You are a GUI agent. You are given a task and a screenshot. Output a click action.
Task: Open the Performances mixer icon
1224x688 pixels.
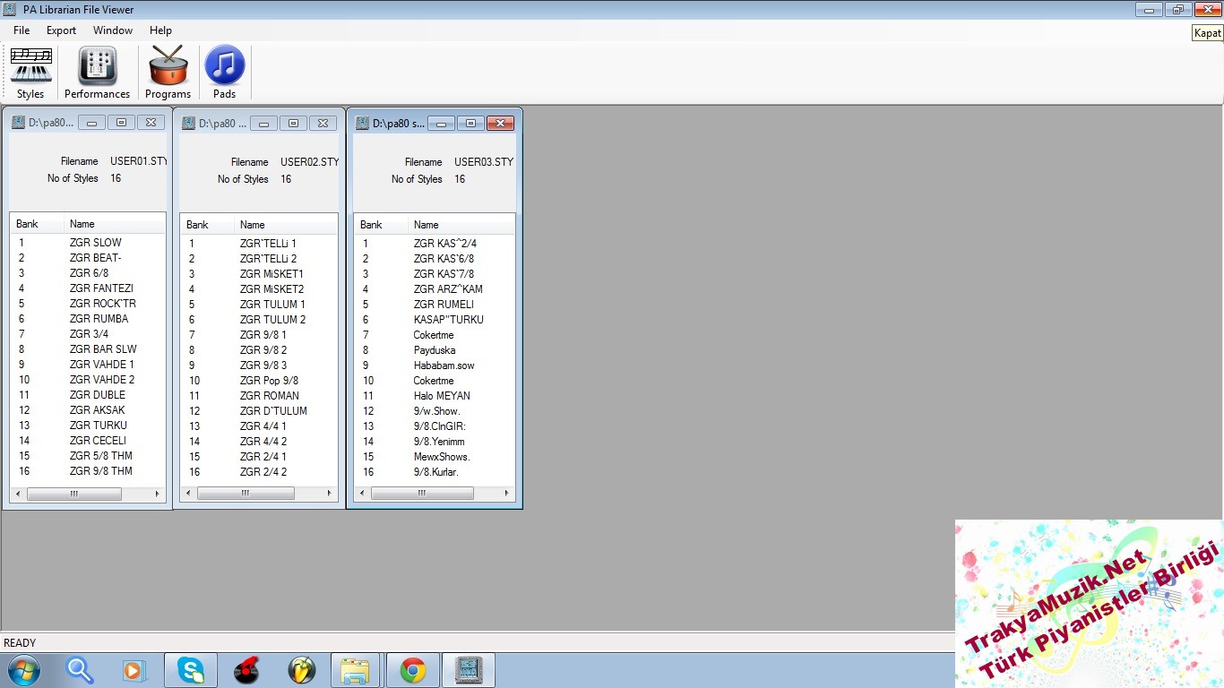97,67
